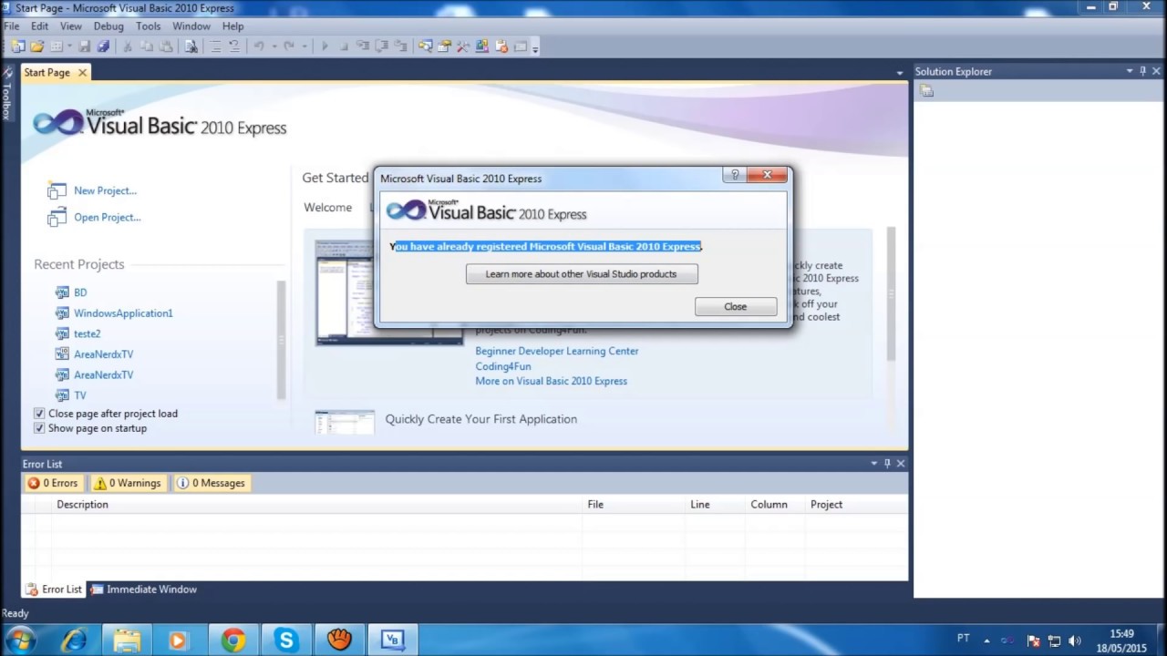Screen dimensions: 1167x656
Task: Toggle Close page after project load checkbox
Action: point(39,414)
